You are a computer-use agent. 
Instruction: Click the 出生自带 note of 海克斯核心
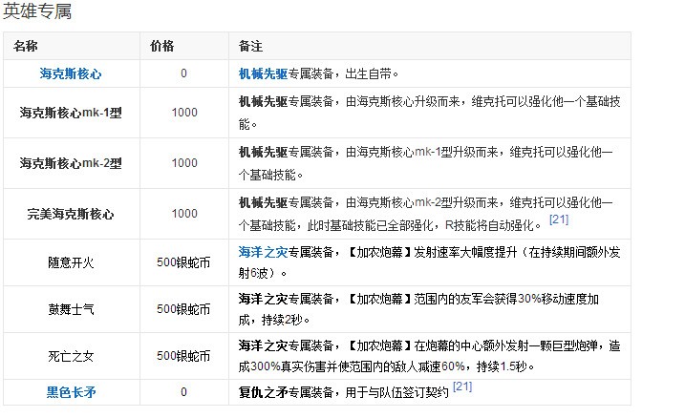tap(372, 73)
